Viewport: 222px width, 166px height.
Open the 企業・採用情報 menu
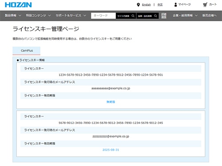(182, 15)
